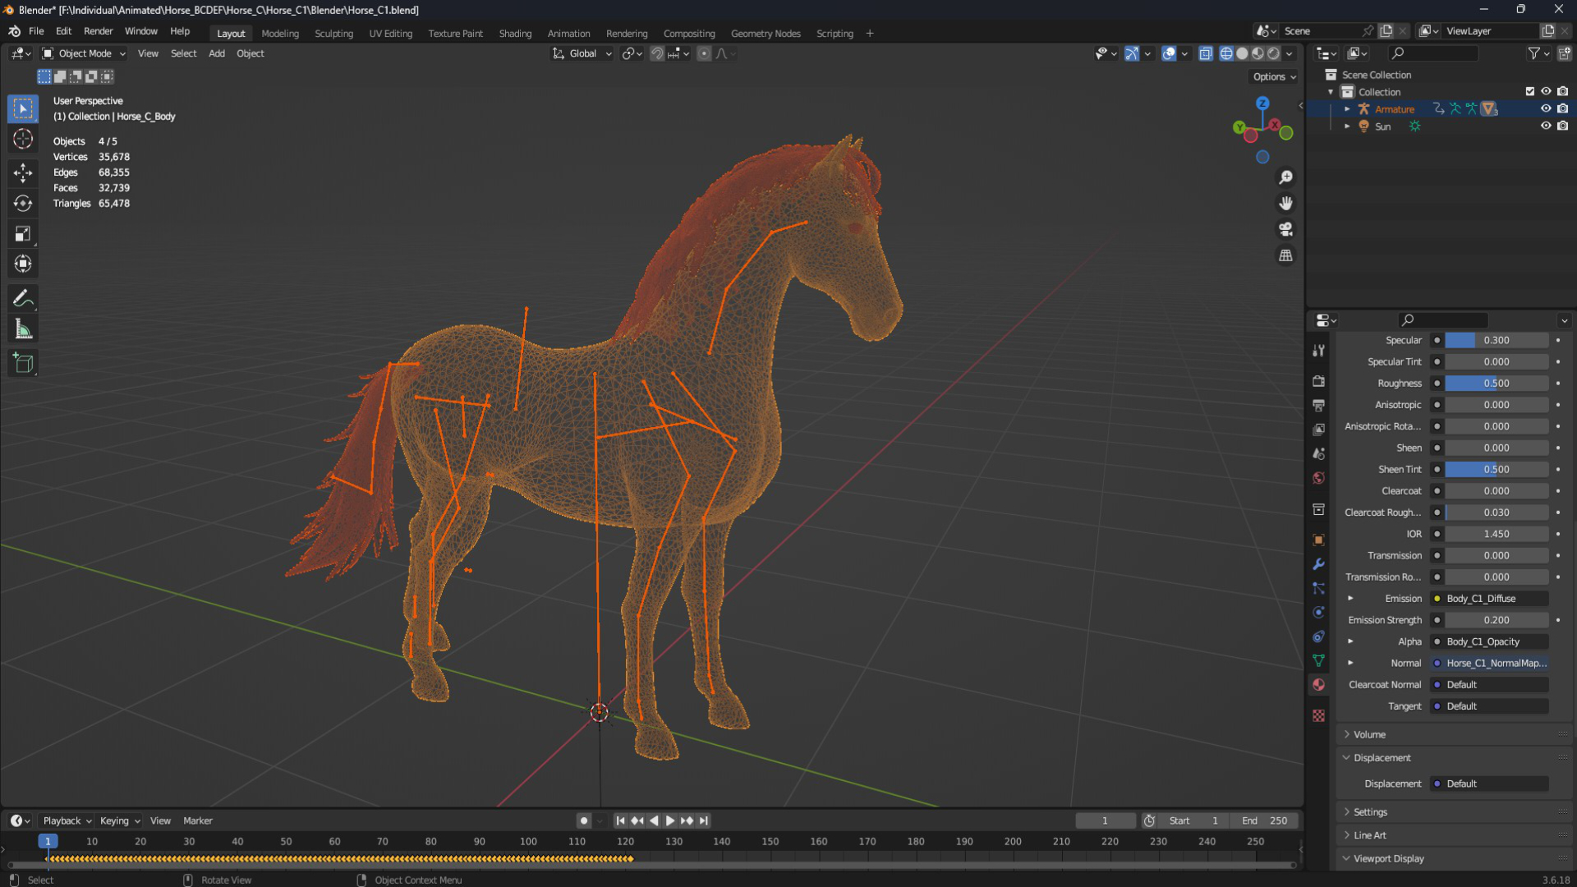The height and width of the screenshot is (887, 1577).
Task: Select the Measure tool
Action: (23, 330)
